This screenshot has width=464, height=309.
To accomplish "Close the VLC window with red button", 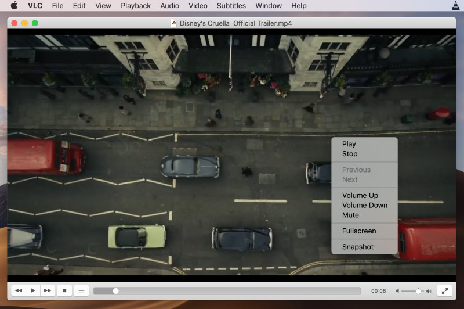I will click(x=14, y=23).
